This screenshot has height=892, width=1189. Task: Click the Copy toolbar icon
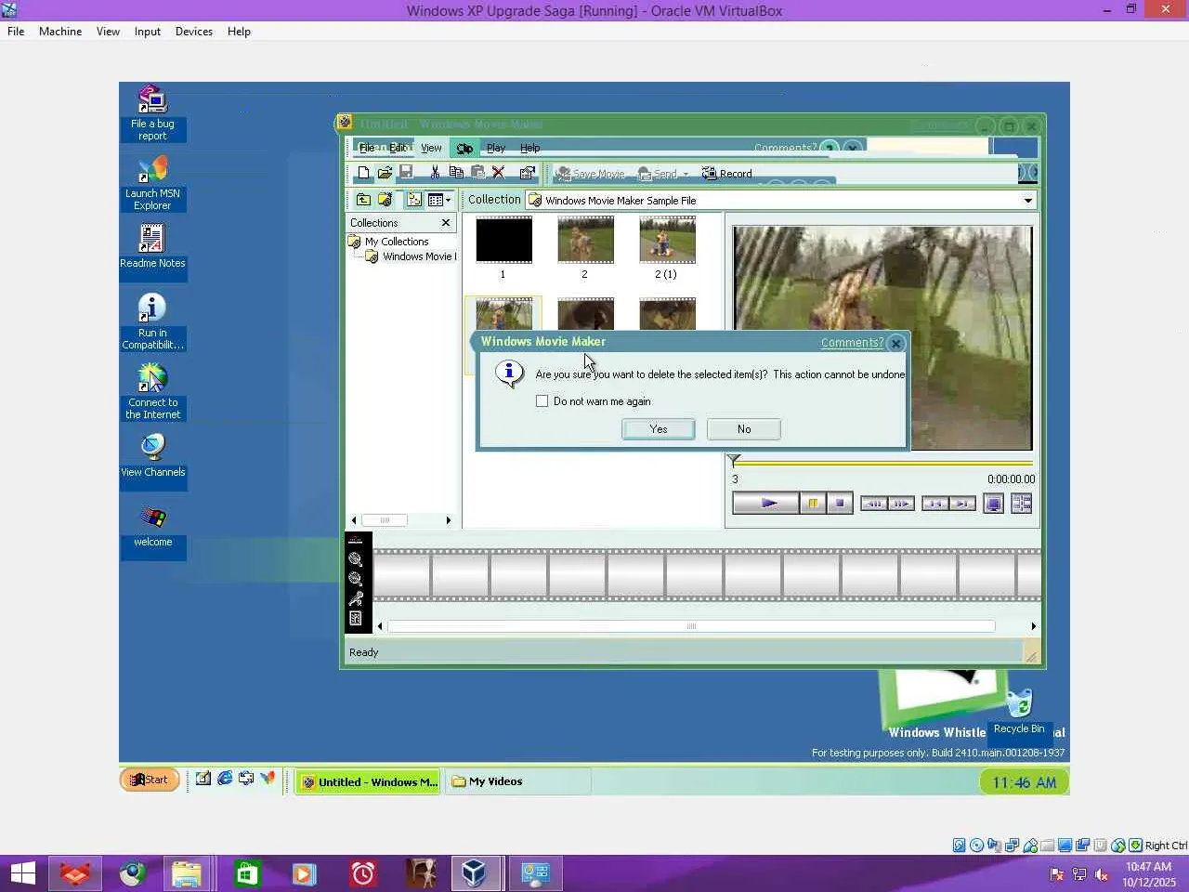coord(456,172)
